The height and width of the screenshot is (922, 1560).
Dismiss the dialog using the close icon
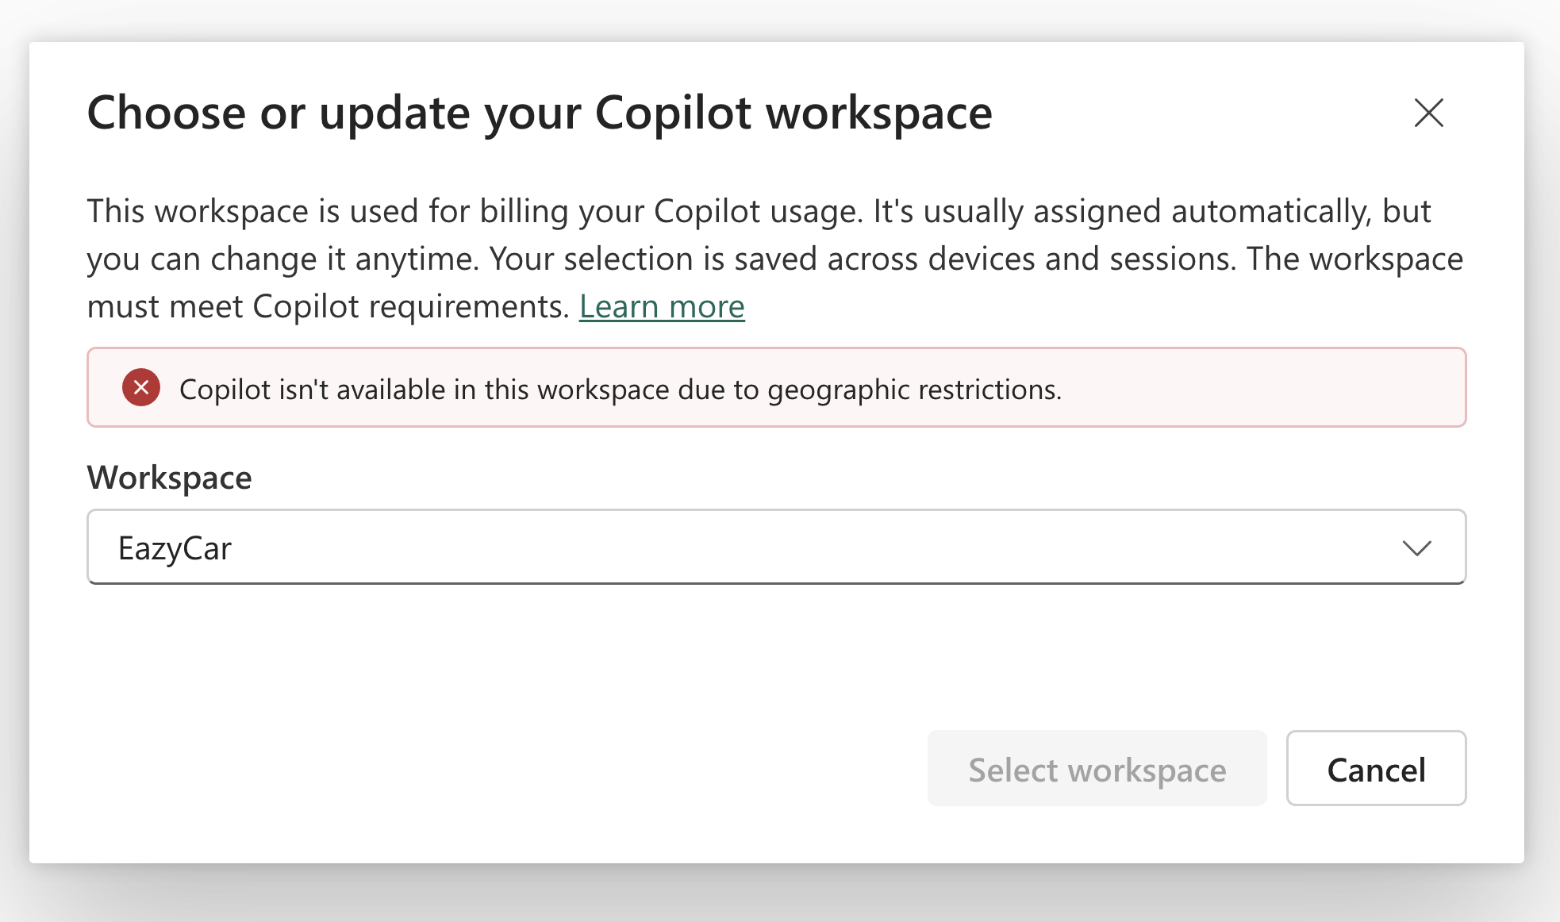point(1429,113)
